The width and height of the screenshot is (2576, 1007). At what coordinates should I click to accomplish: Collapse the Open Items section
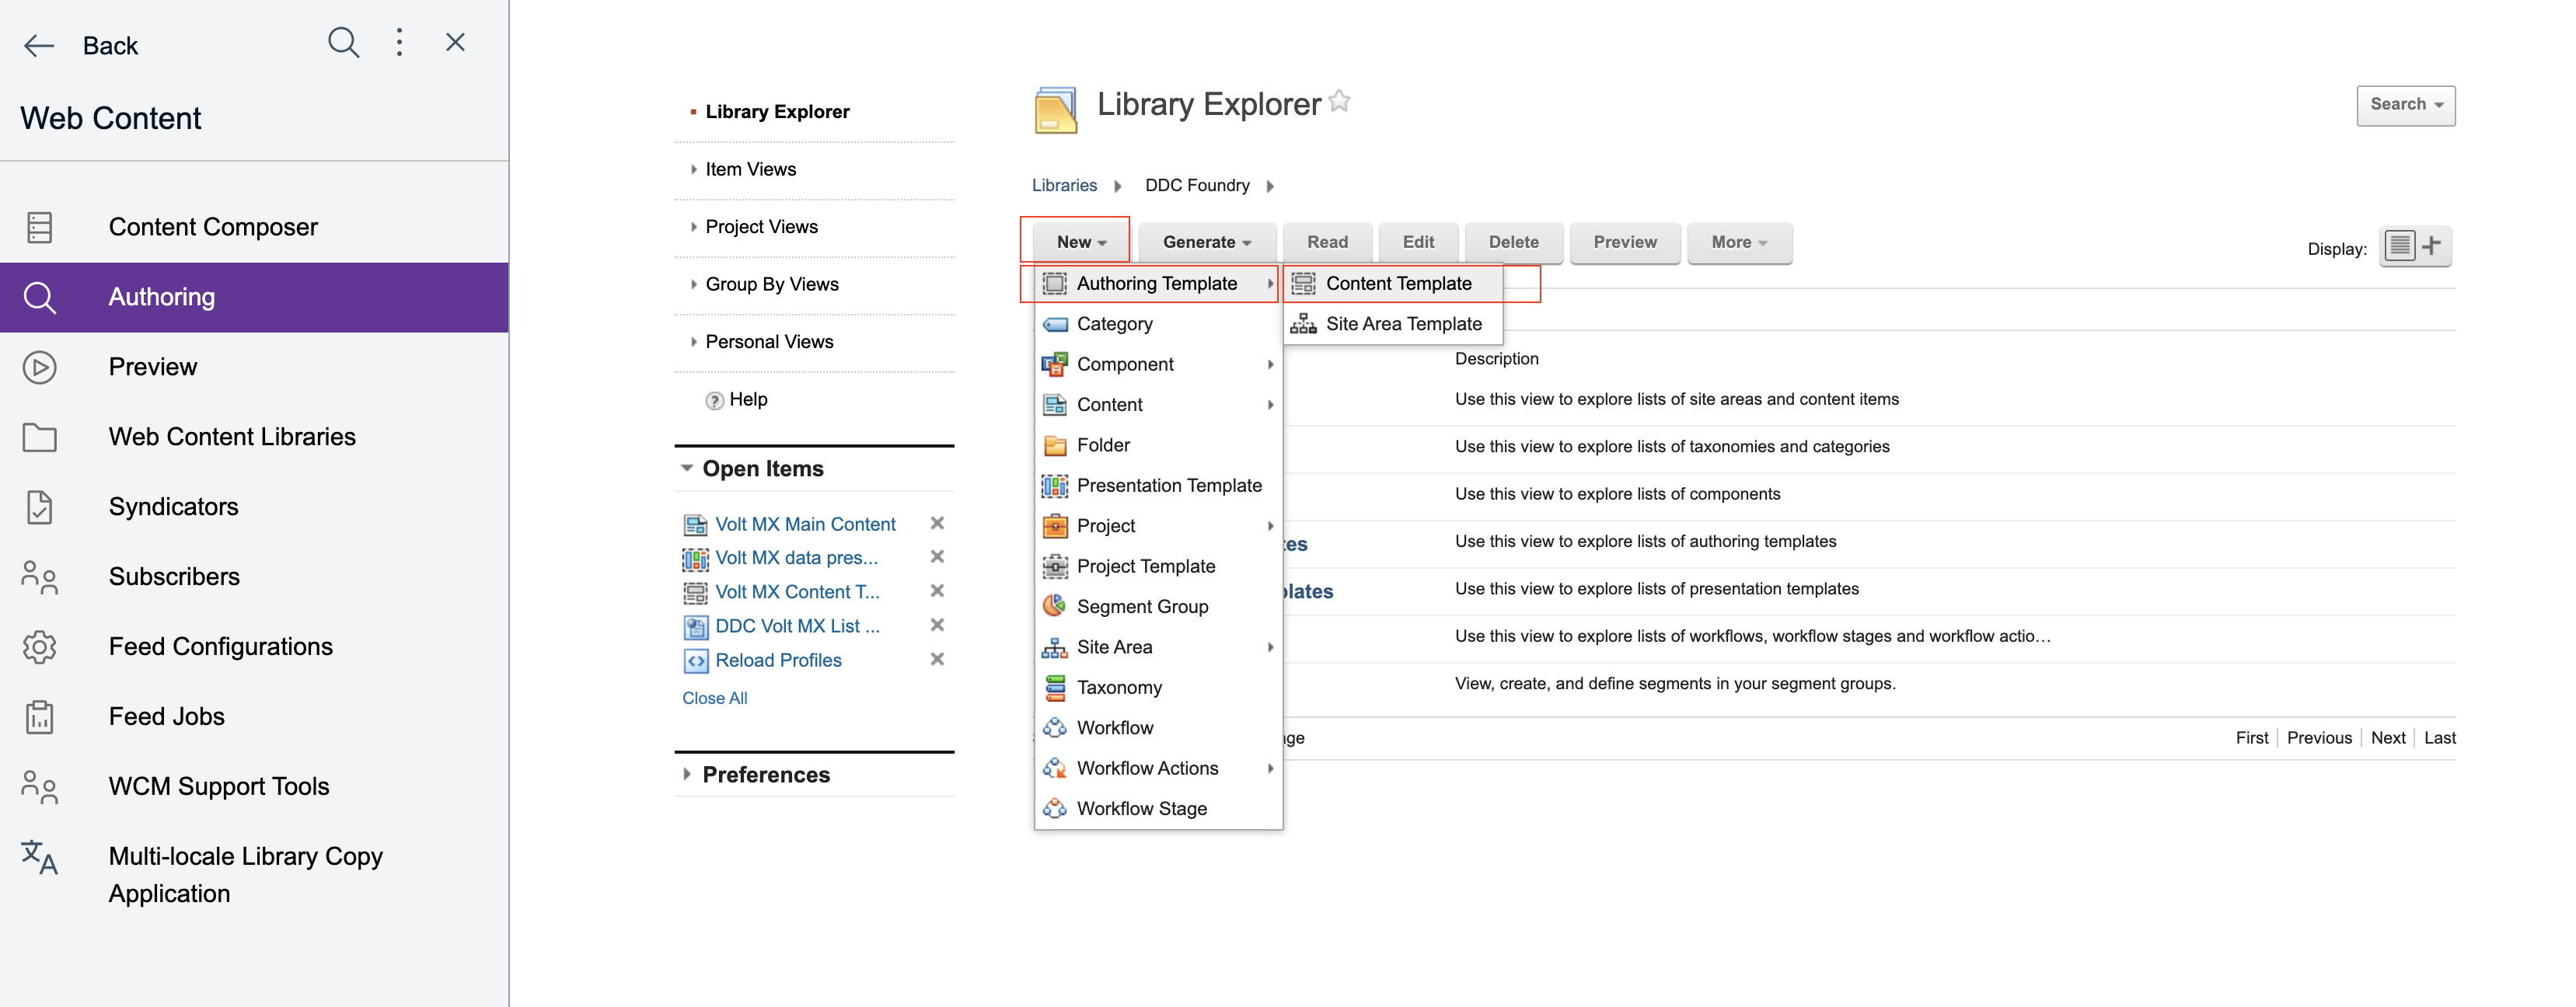tap(687, 468)
